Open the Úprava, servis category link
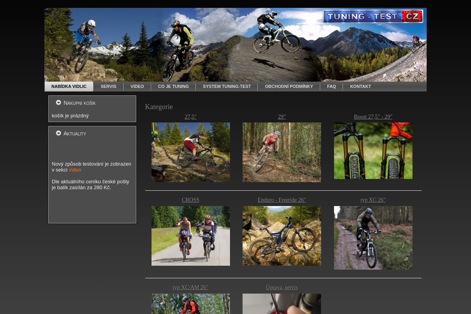This screenshot has width=471, height=314. [281, 288]
